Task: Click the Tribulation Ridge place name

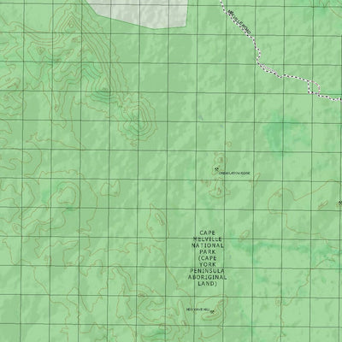Action: 234,173
